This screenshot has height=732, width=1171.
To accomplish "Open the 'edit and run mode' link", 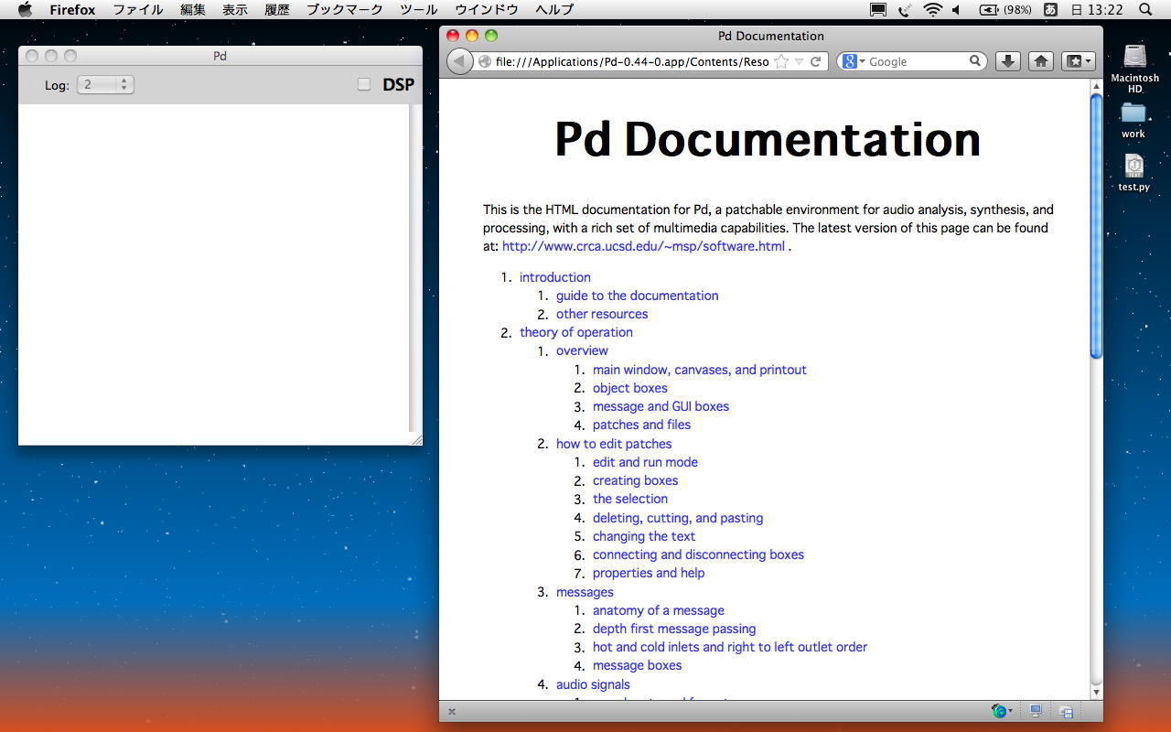I will point(645,462).
